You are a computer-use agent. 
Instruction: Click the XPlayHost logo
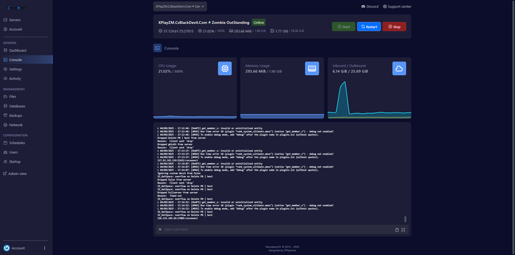pos(17,8)
